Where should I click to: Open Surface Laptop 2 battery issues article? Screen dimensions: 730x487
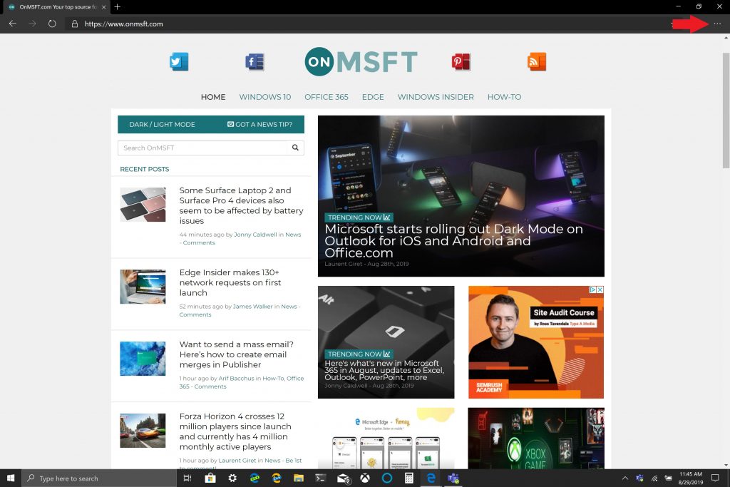pyautogui.click(x=241, y=205)
